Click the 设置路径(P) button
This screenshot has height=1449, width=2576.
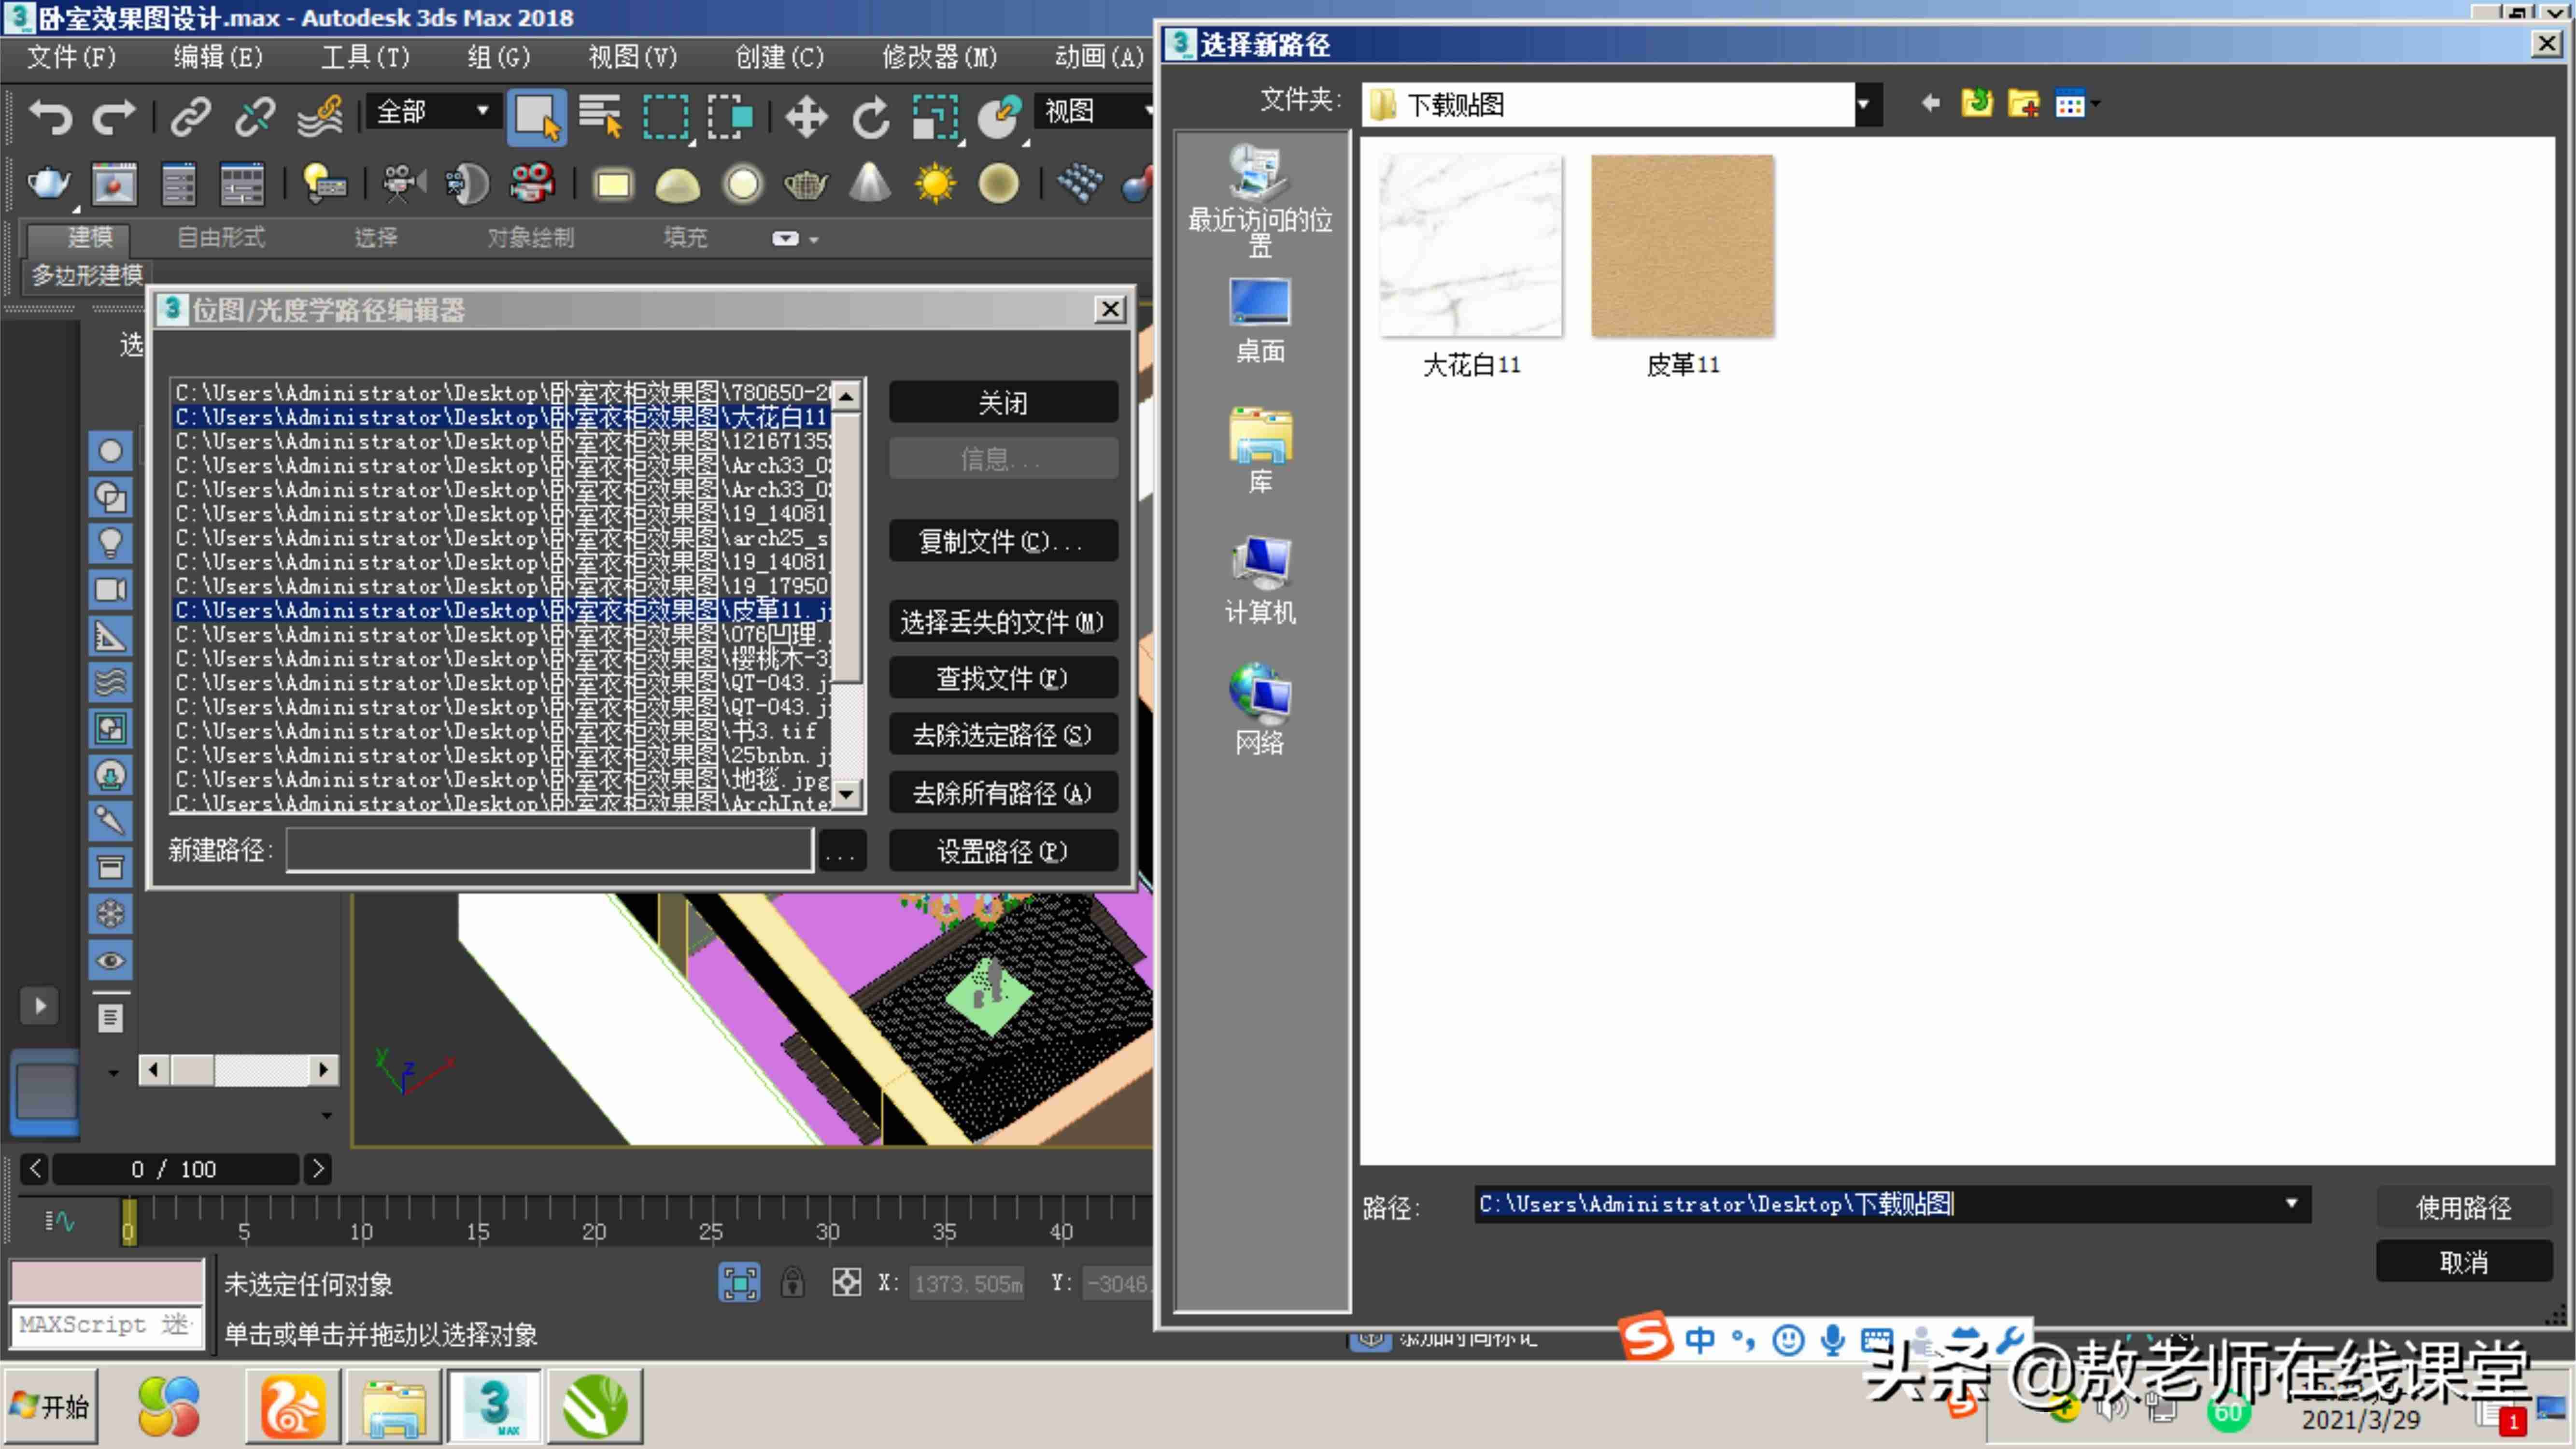coord(1002,850)
